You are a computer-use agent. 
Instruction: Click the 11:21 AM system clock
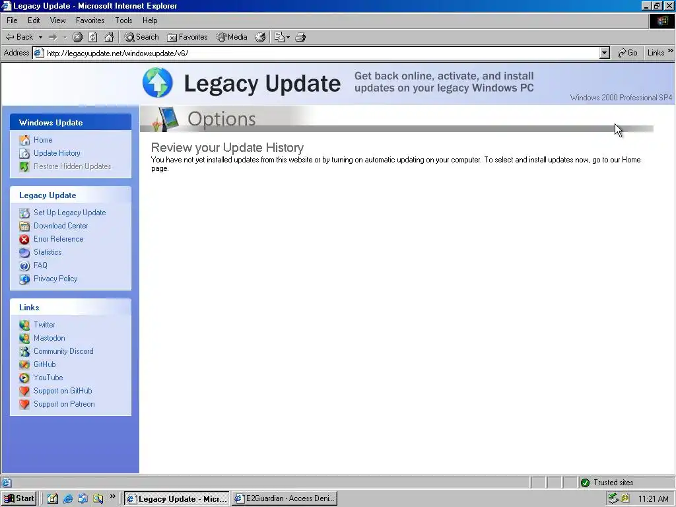coord(654,499)
